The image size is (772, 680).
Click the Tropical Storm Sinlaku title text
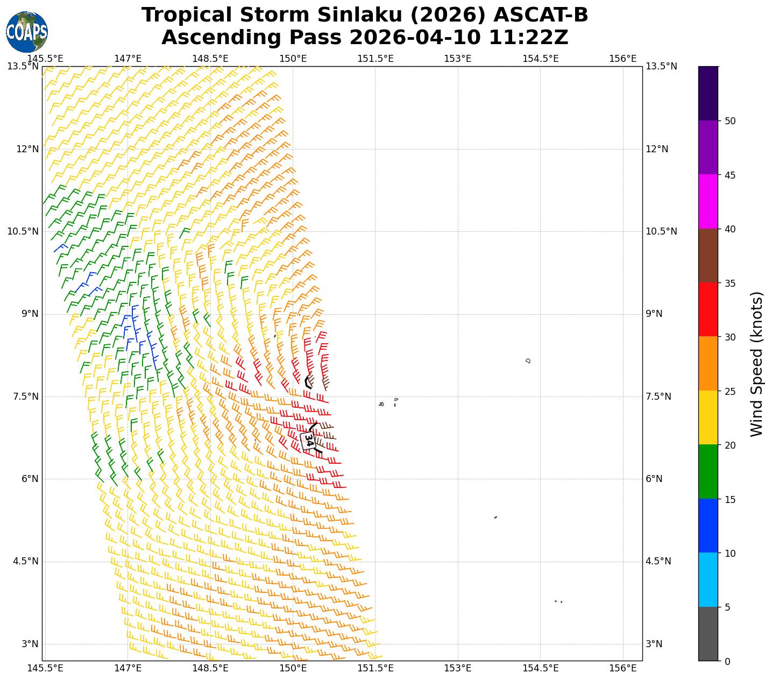click(365, 15)
